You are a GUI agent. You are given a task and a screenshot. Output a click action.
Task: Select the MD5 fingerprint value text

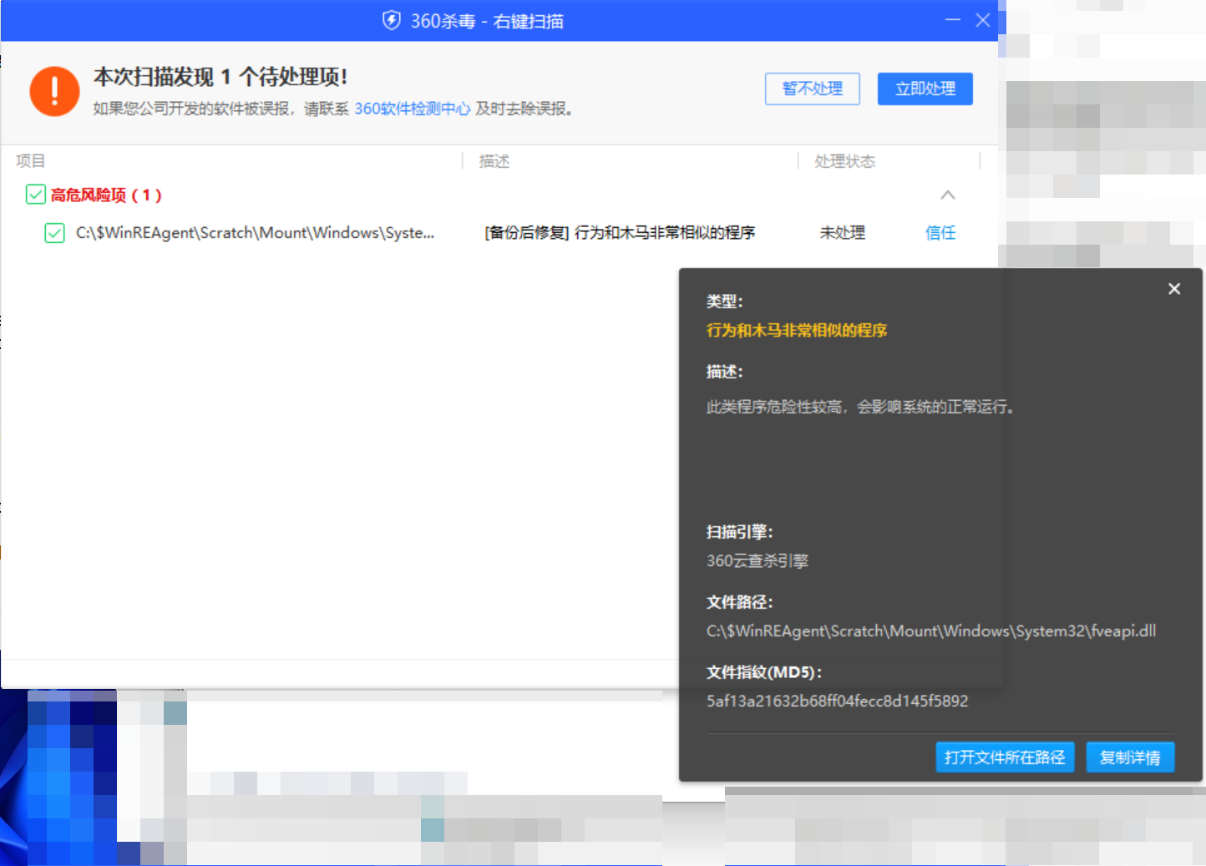[x=837, y=701]
